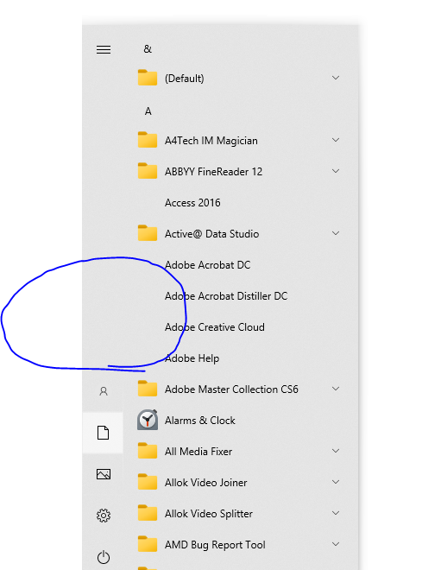Click the All Media Fixer folder icon
This screenshot has height=570, width=422.
tap(148, 451)
